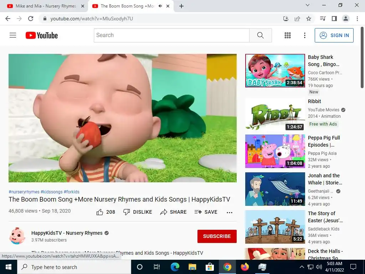This screenshot has height=274, width=365.
Task: Go back with browser back arrow
Action: pyautogui.click(x=8, y=19)
